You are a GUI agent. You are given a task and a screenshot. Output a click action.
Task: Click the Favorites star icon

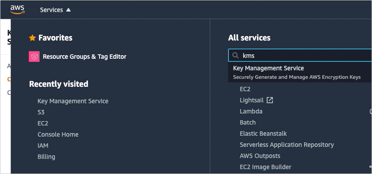(32, 38)
